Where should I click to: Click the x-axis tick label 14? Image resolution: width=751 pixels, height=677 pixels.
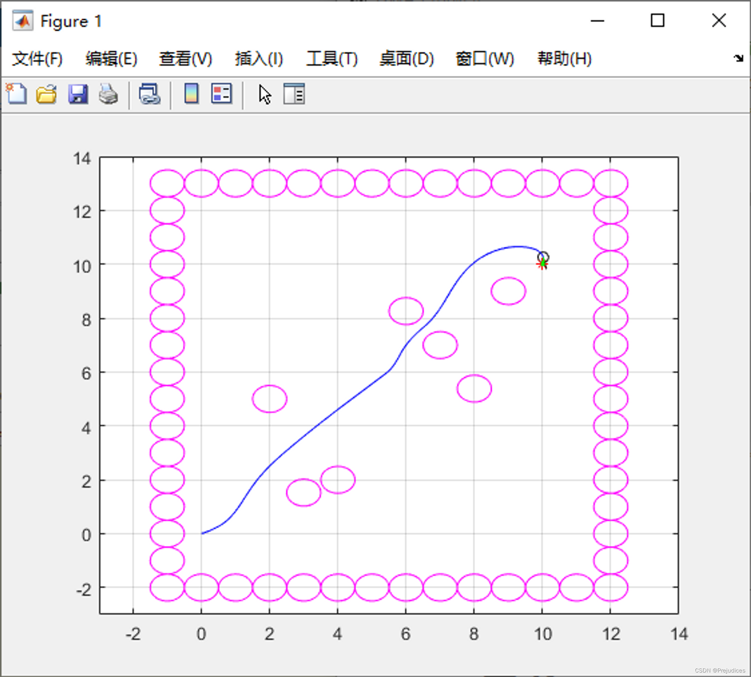(x=679, y=634)
